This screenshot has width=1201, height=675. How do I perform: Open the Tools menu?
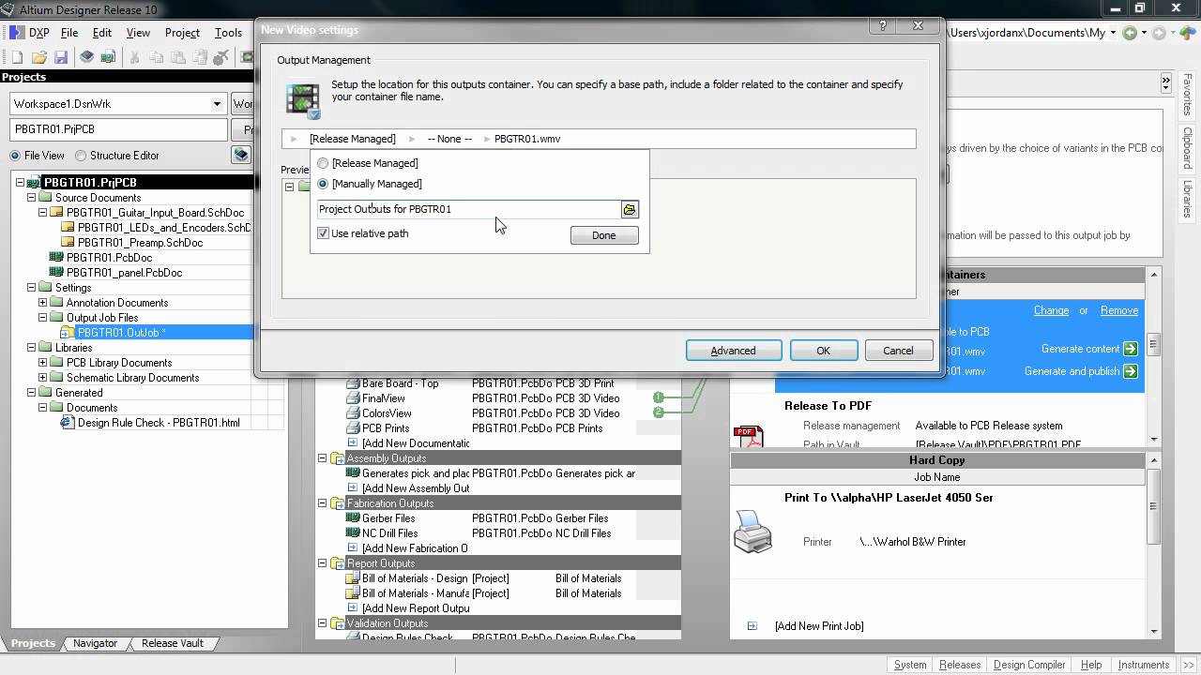point(228,33)
